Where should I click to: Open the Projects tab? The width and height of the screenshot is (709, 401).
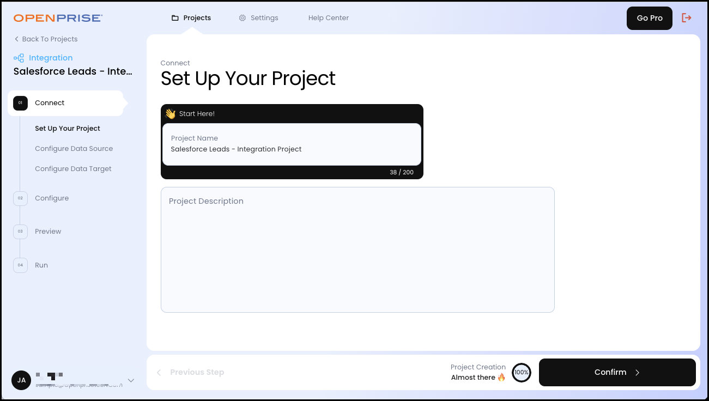tap(191, 18)
